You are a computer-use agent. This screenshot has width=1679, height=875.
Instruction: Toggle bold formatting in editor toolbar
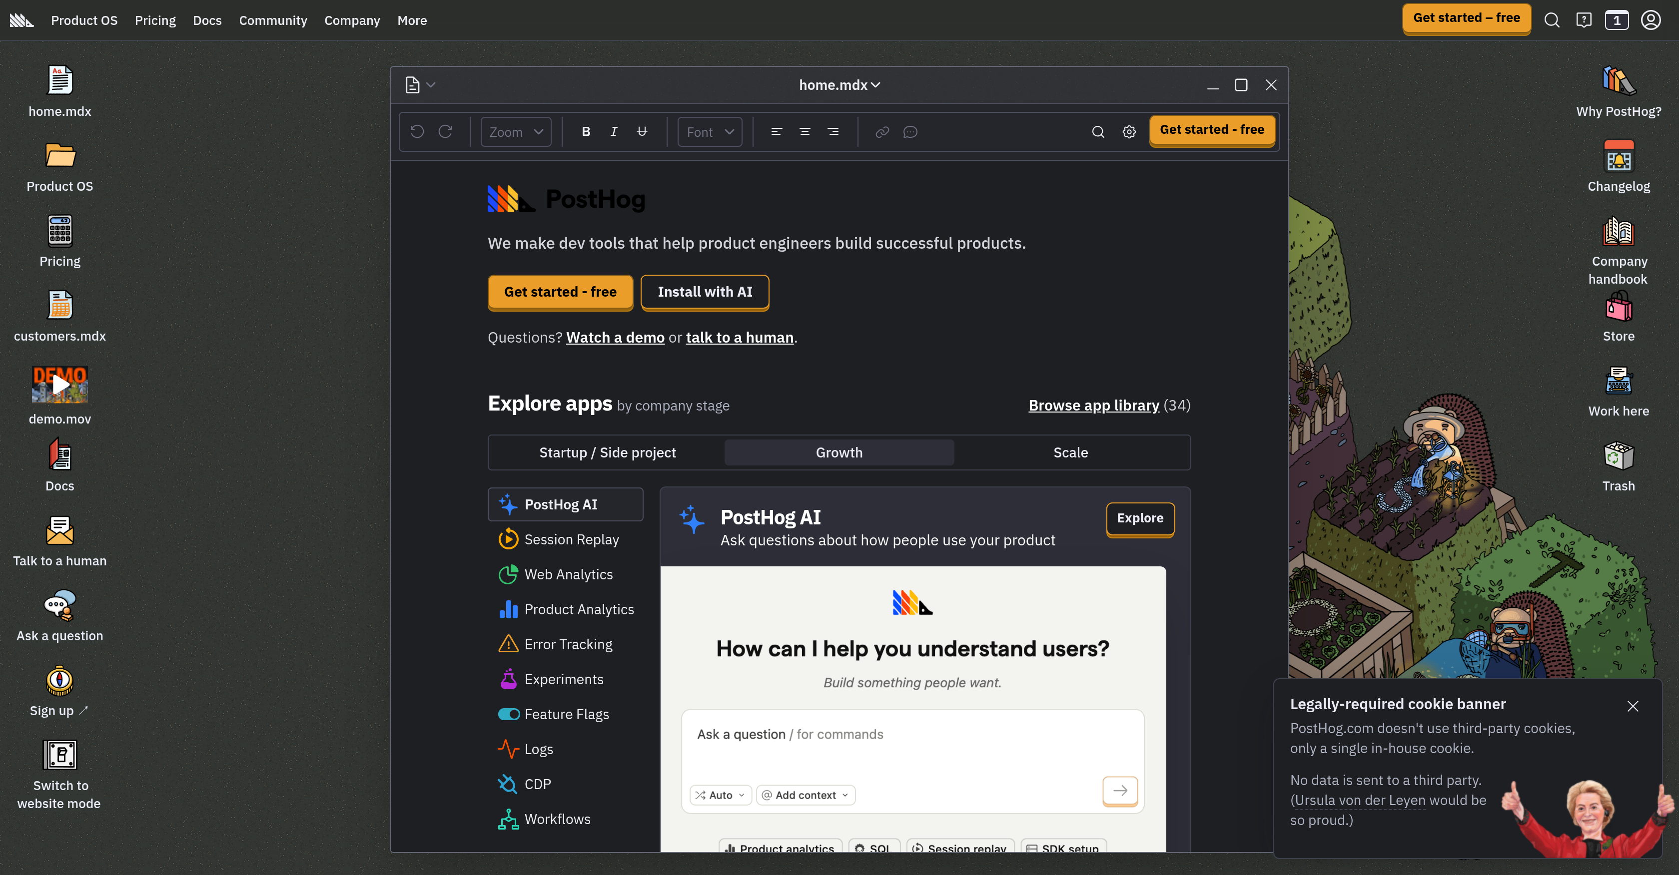[x=586, y=132]
